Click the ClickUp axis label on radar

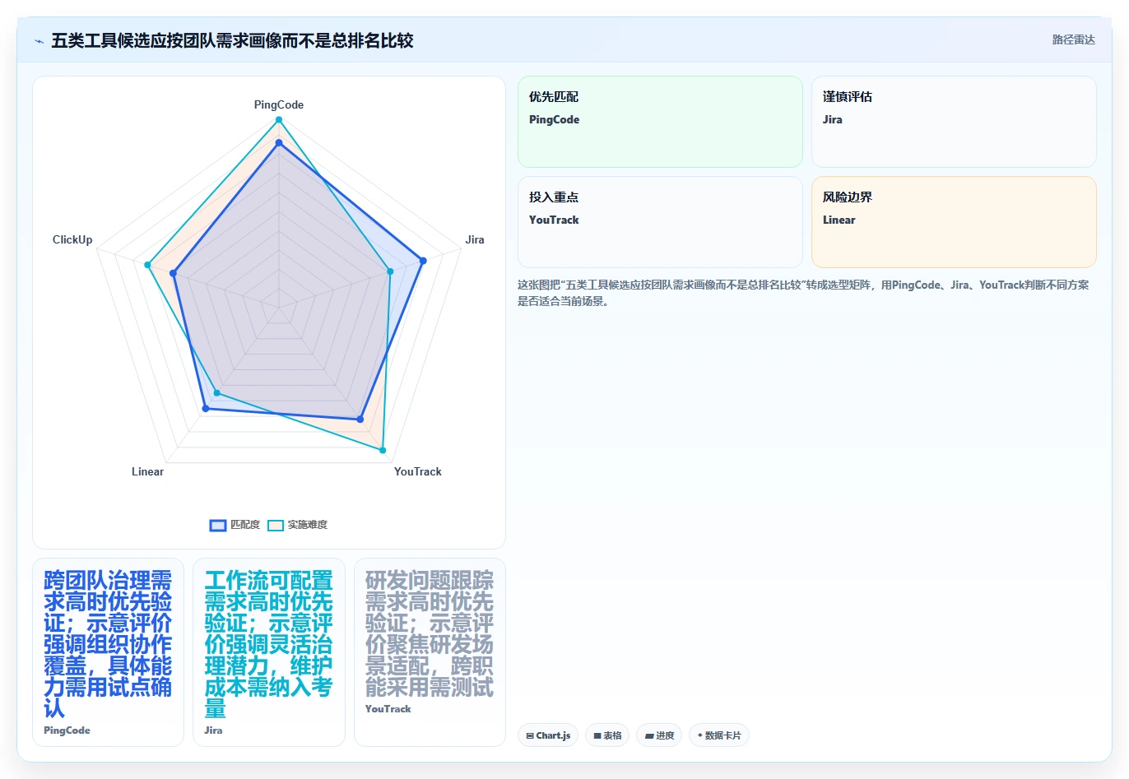tap(72, 239)
